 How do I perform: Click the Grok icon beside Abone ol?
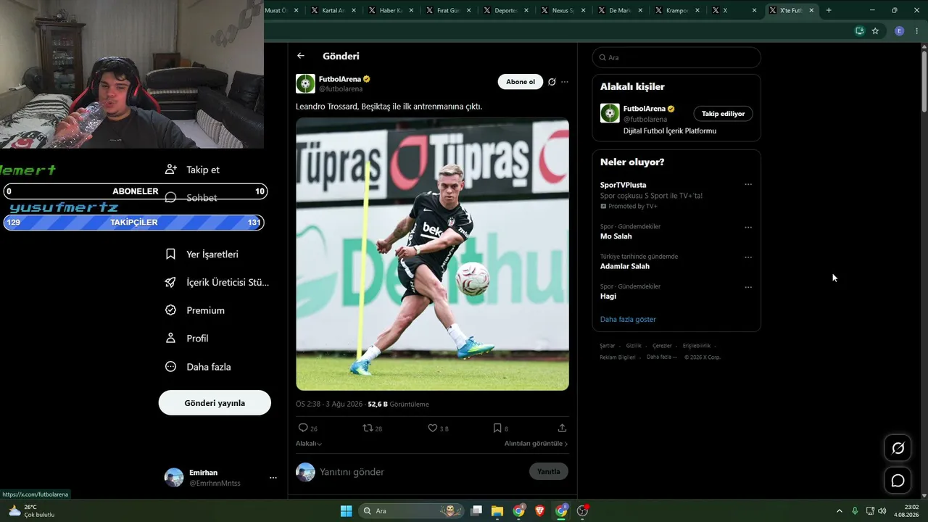click(x=552, y=82)
